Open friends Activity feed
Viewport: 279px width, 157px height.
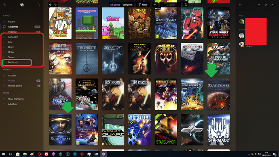tap(12, 76)
